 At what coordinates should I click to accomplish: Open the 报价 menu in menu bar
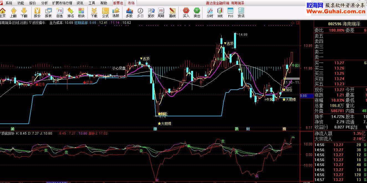pyautogui.click(x=33, y=3)
